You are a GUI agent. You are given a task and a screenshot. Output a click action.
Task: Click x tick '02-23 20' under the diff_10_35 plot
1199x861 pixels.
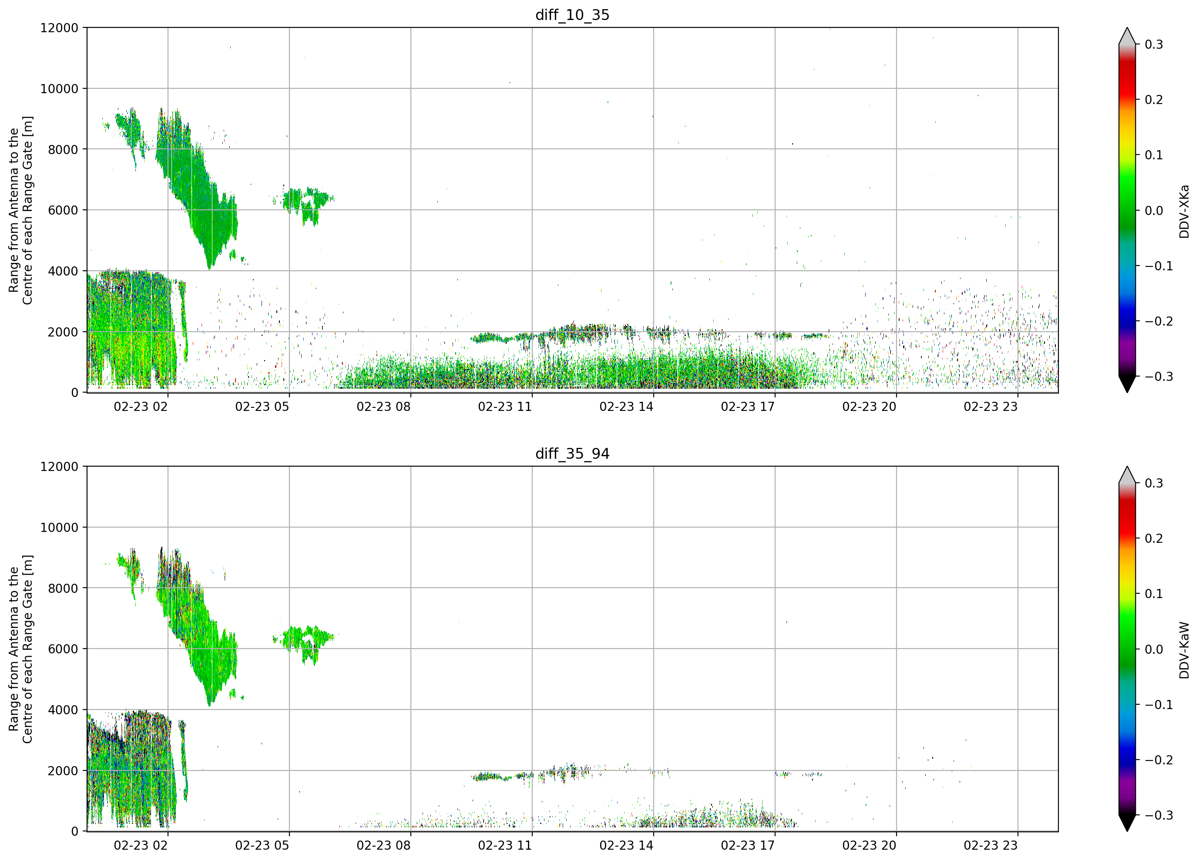coord(869,407)
